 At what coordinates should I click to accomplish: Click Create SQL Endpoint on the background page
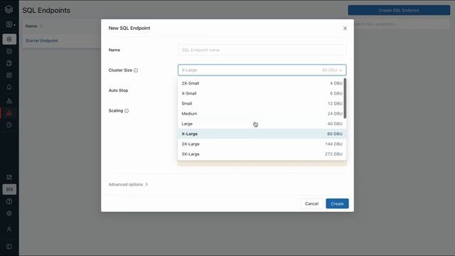tap(399, 10)
